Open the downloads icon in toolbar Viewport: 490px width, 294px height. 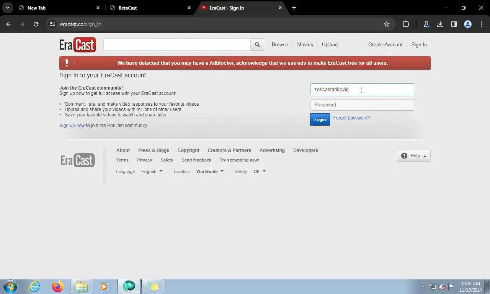pyautogui.click(x=440, y=24)
